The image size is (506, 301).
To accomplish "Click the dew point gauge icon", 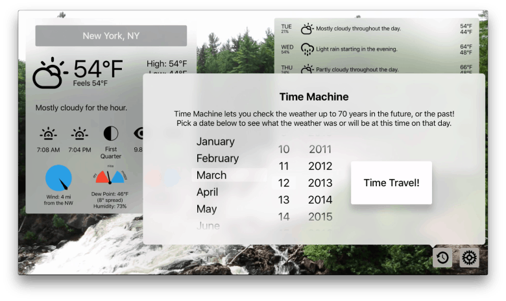I will (109, 177).
